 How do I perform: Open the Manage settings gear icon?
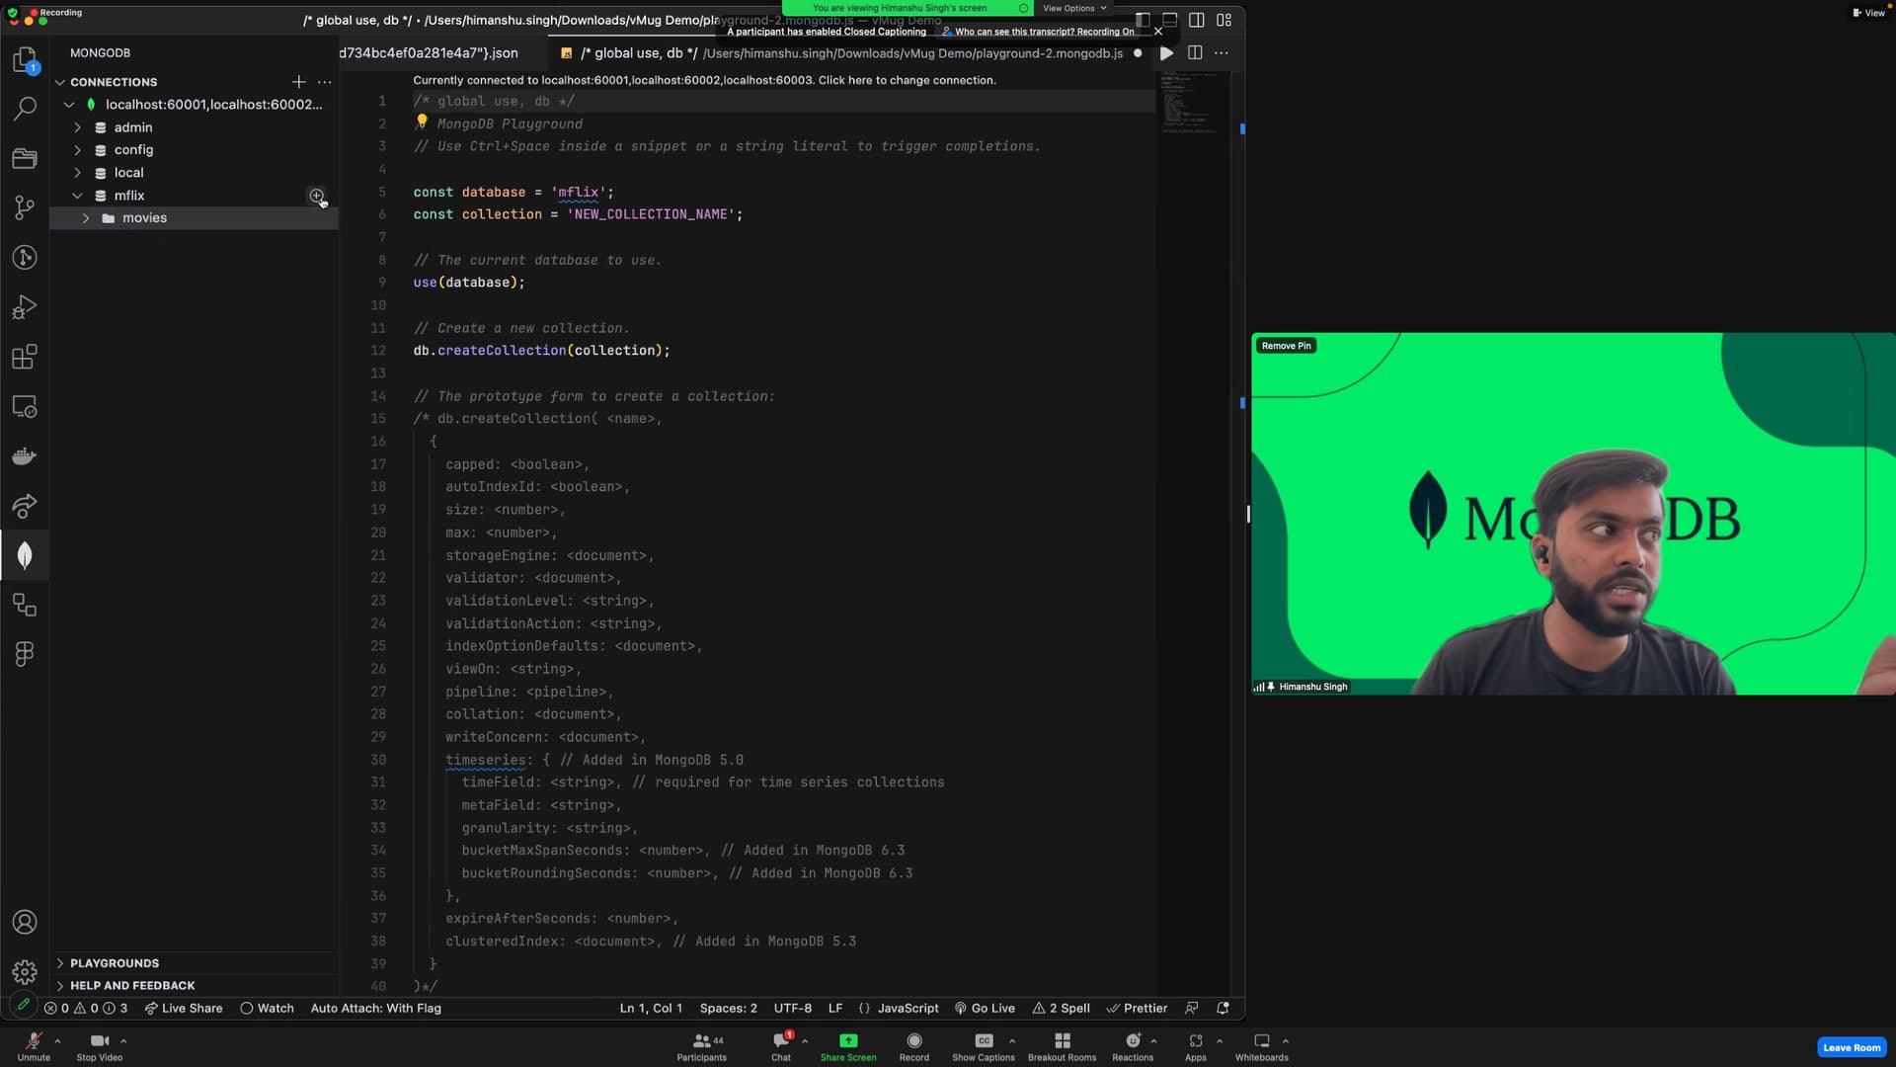(x=25, y=972)
